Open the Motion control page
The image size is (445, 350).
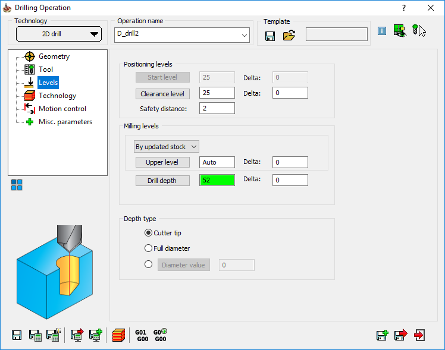[62, 109]
